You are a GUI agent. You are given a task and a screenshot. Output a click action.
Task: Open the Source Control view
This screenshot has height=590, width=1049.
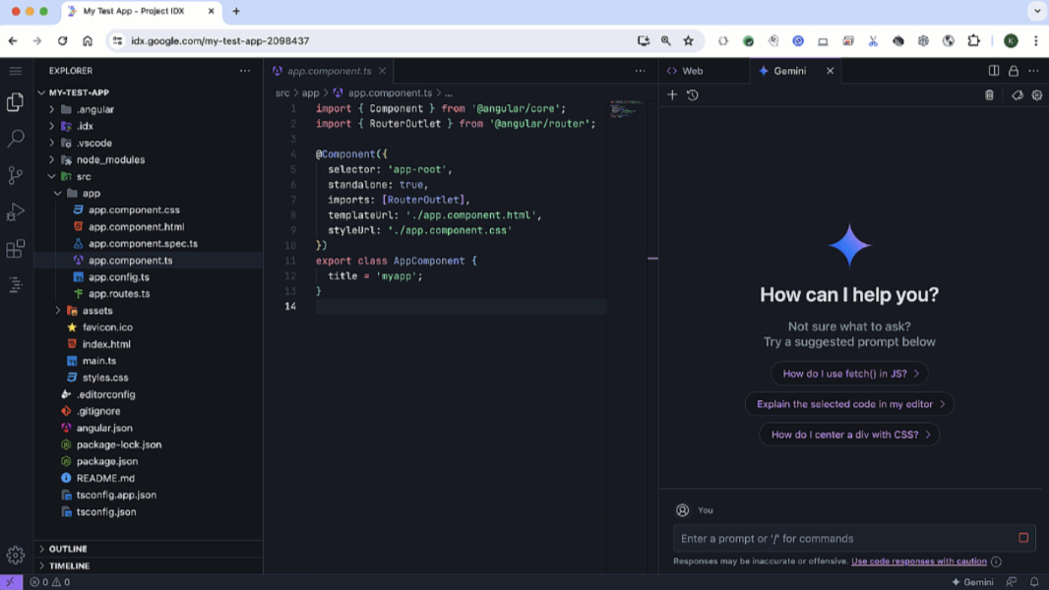[15, 175]
